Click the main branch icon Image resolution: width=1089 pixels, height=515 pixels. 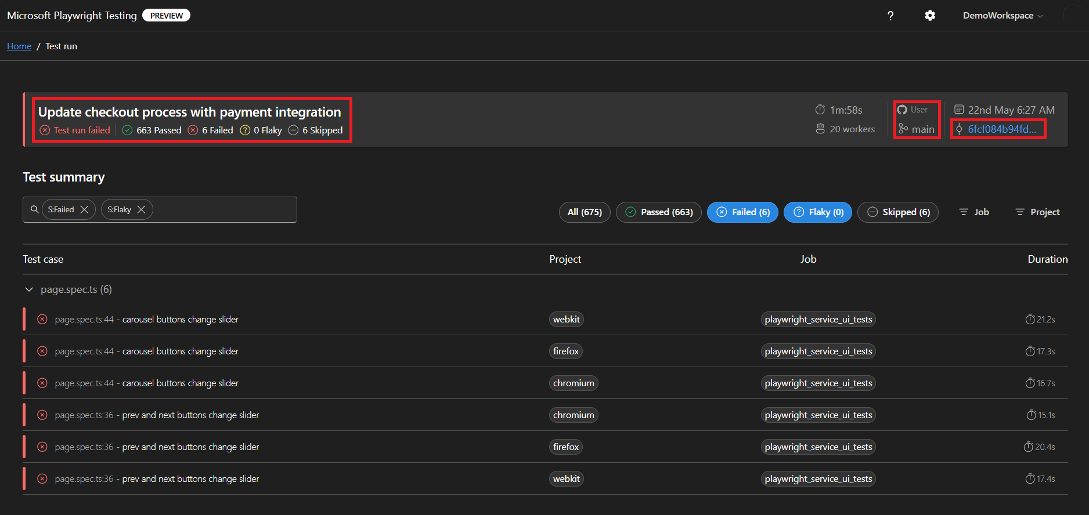[903, 129]
